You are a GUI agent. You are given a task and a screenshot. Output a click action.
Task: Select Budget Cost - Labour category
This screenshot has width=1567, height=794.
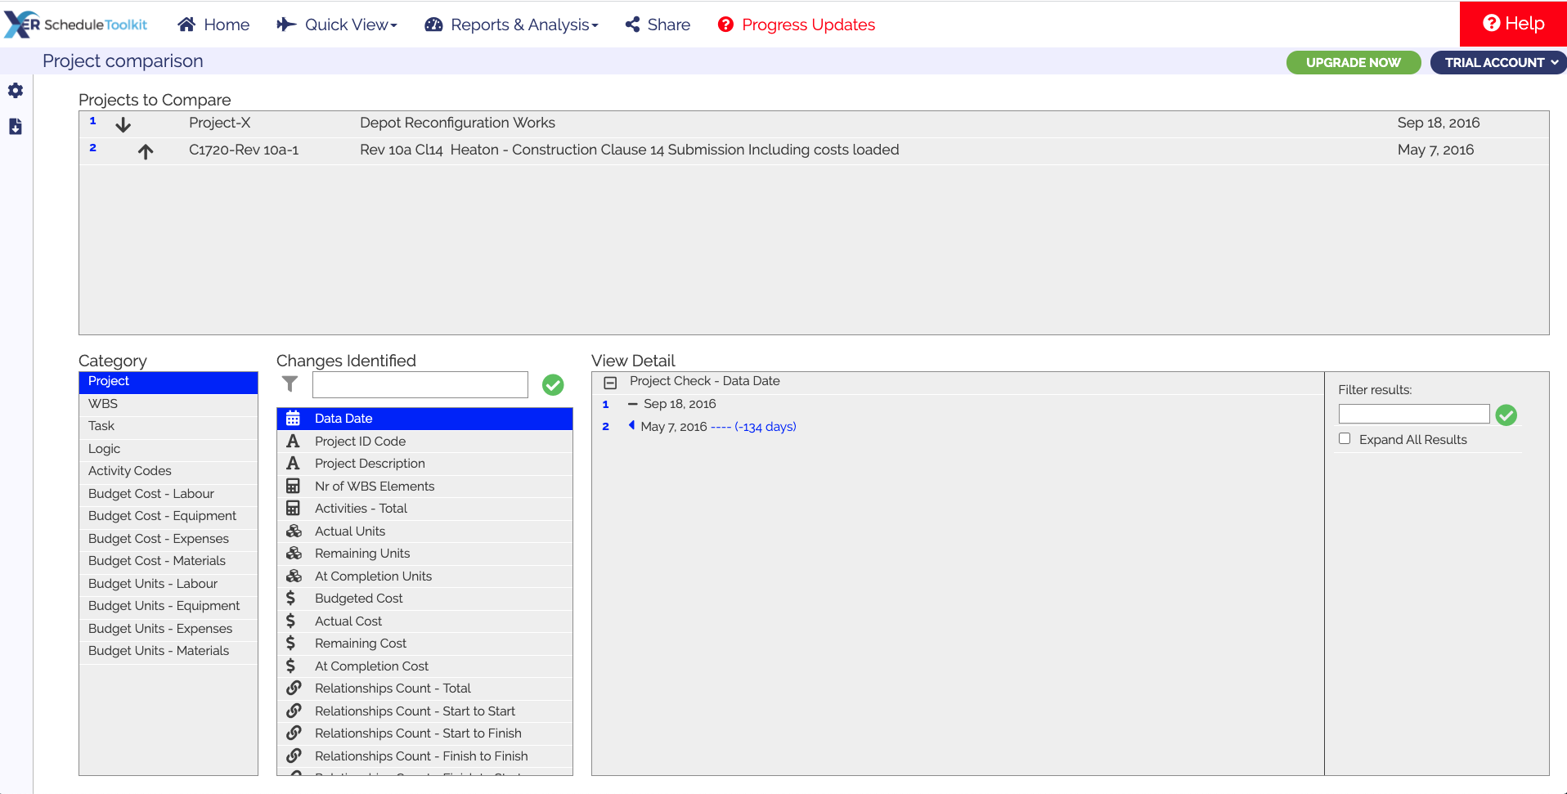(168, 494)
